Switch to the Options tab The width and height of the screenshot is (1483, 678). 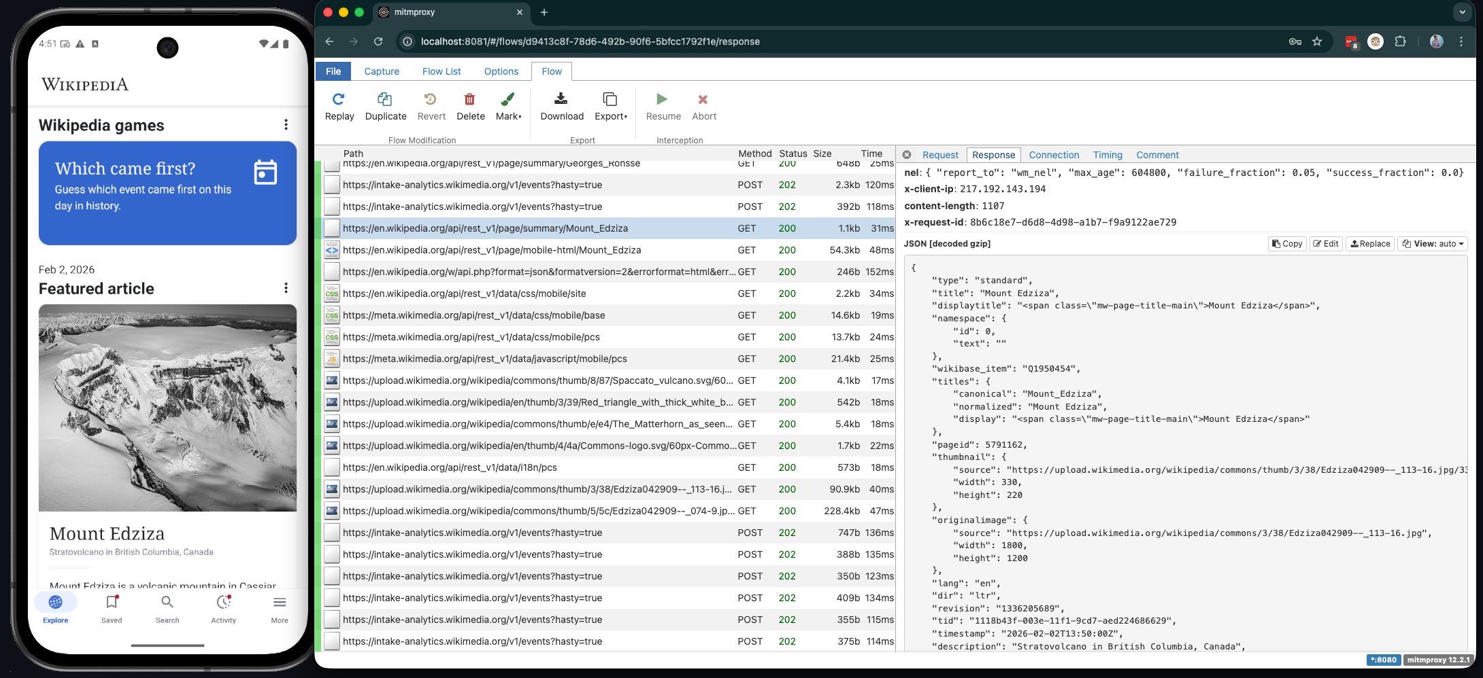(x=501, y=71)
